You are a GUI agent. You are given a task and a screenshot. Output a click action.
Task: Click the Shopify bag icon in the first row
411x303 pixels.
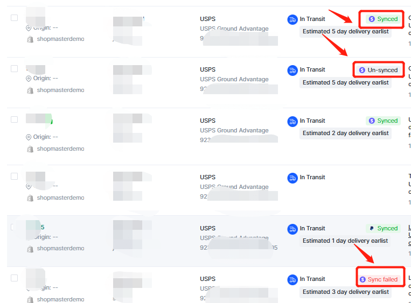pyautogui.click(x=30, y=39)
